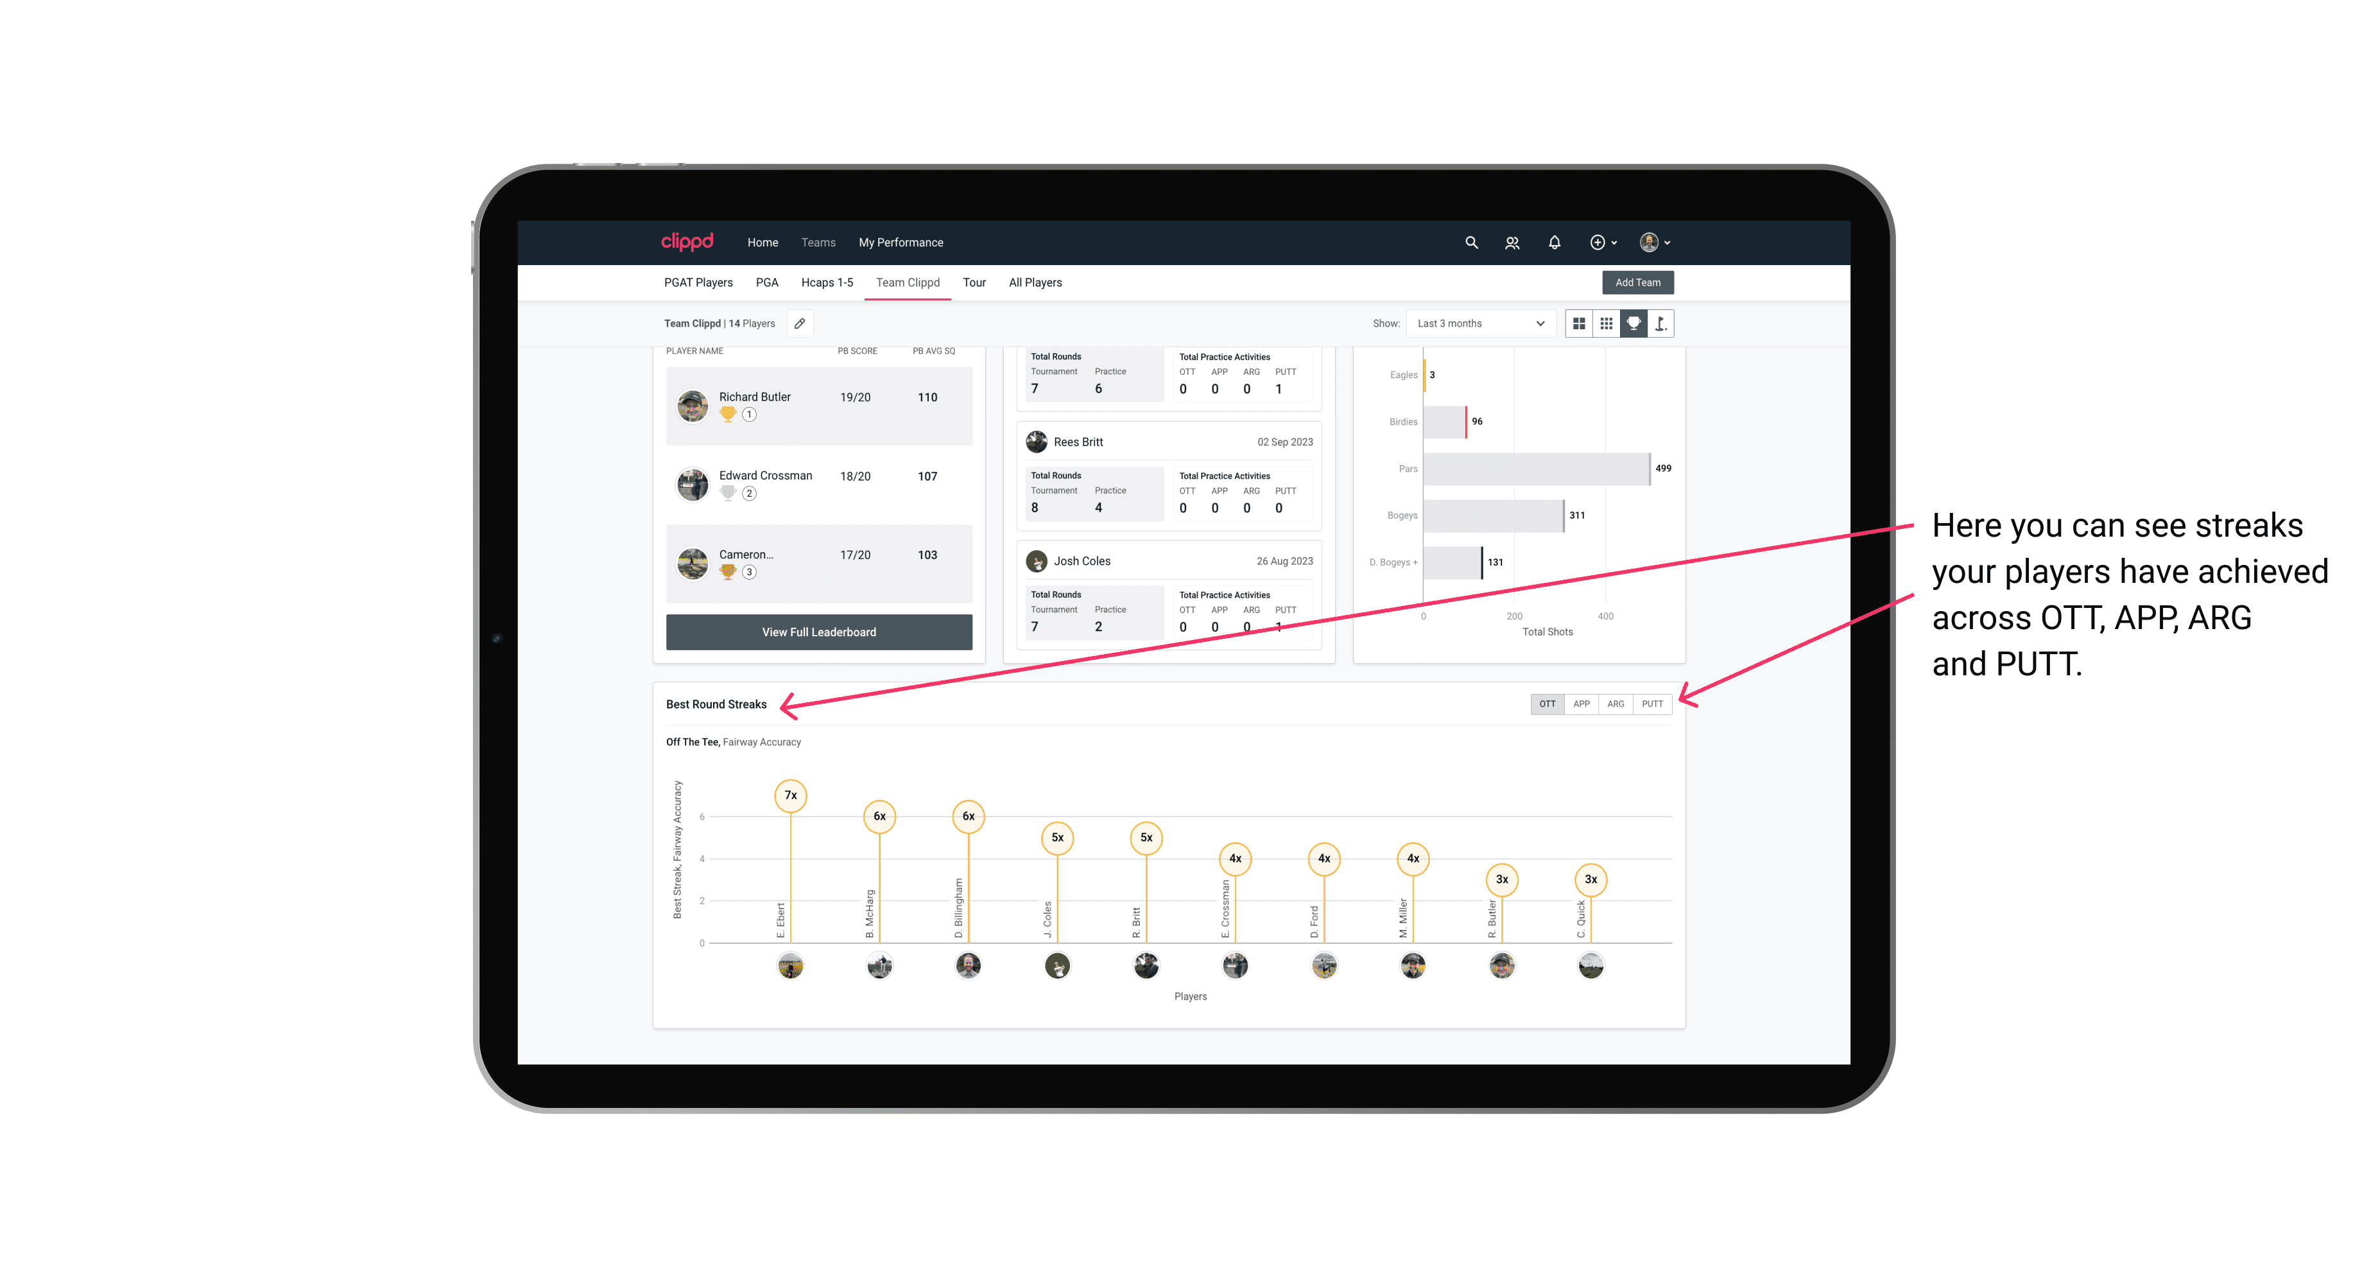
Task: Open the My Performance navigation dropdown
Action: [901, 243]
